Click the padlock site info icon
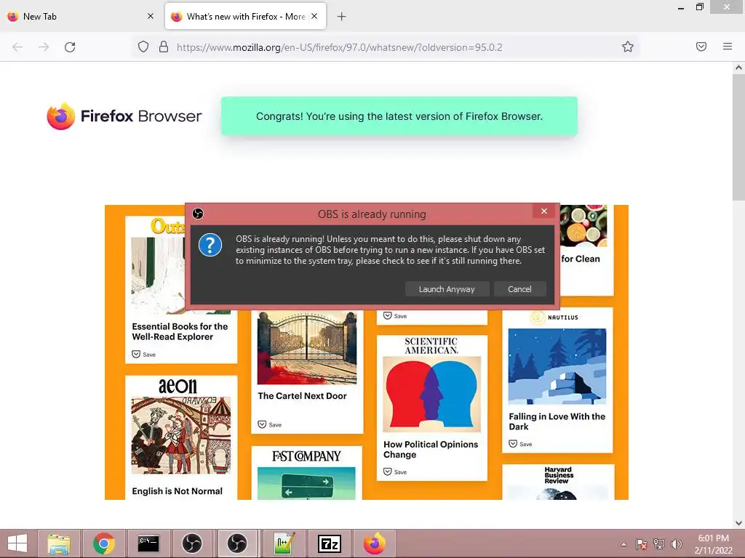Viewport: 745px width, 558px height. (x=164, y=47)
